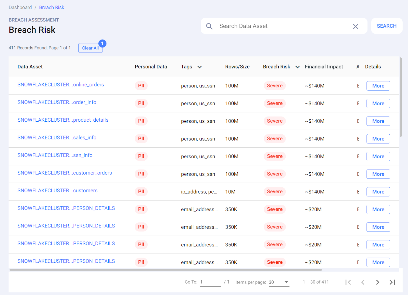This screenshot has width=408, height=295.
Task: Open the SNOWFLAKECLUSTER...ssn_info asset link
Action: click(55, 155)
